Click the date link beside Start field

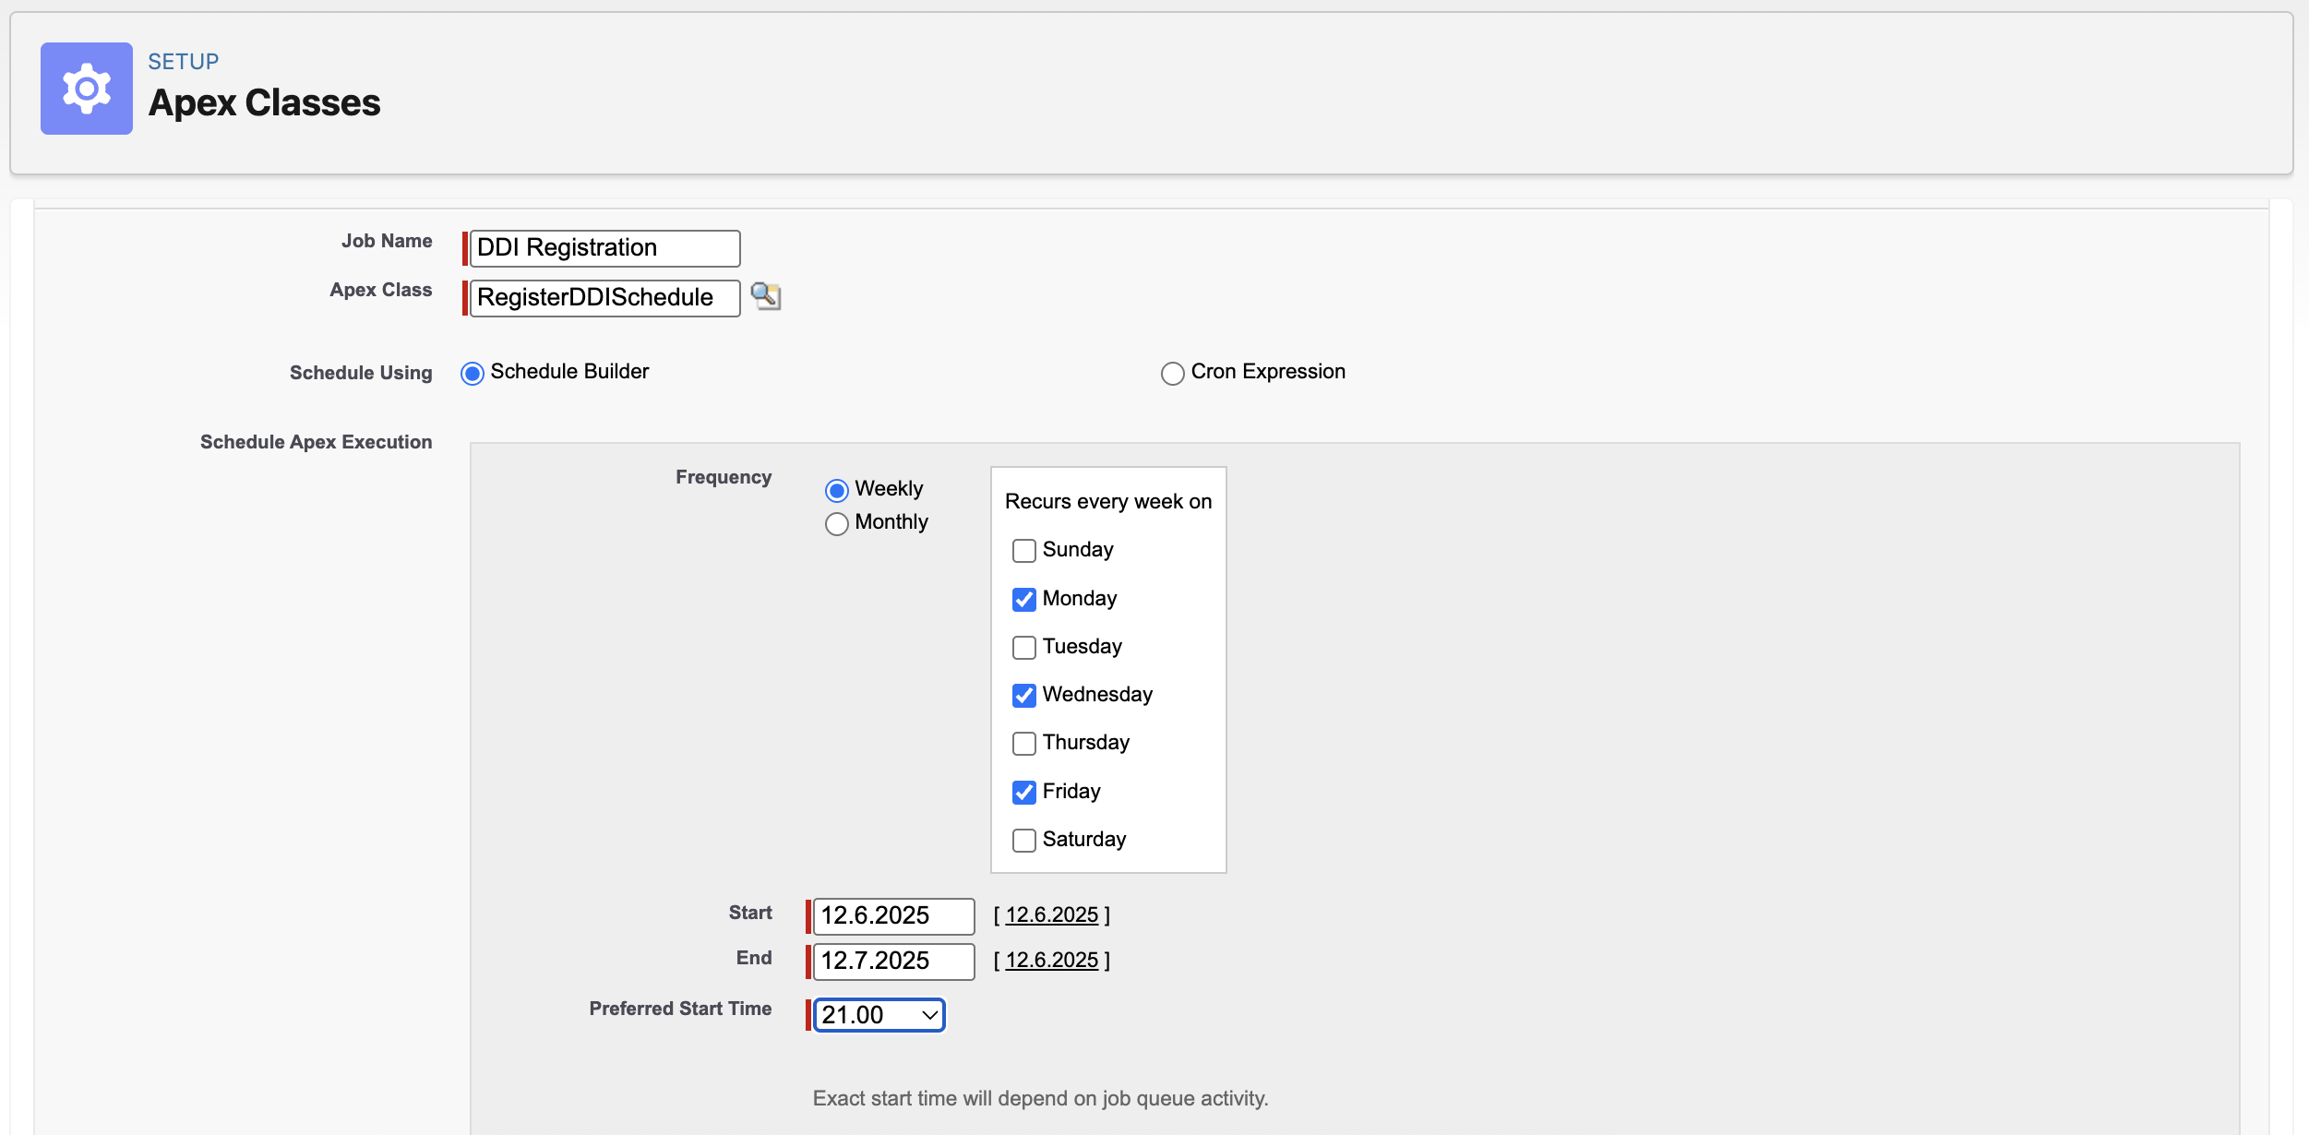click(x=1051, y=914)
